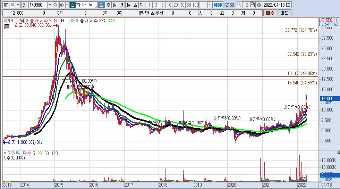Click the 15,940 (24.53%) horizontal line label
Image resolution: width=340 pixels, height=189 pixels.
[302, 83]
